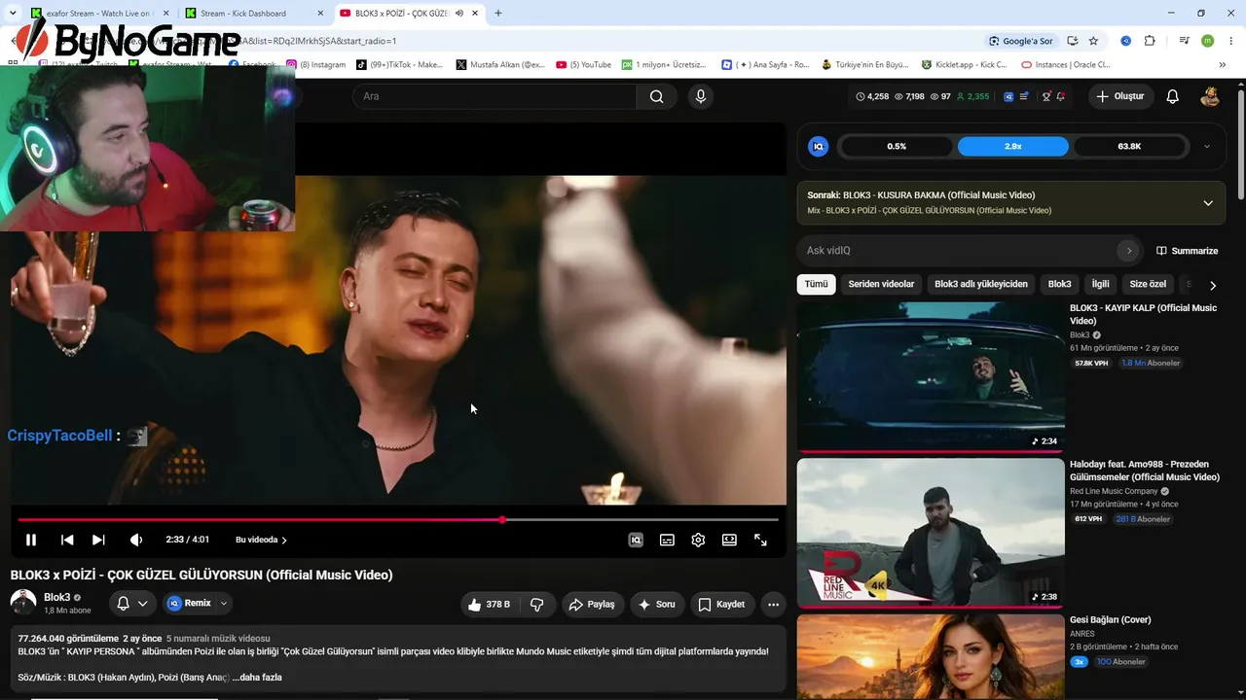Click the vidIQ round logo beside 0.5%

click(x=819, y=146)
